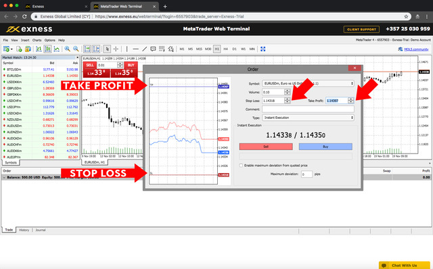Open the Chat With Us widget
This screenshot has width=433, height=269.
click(x=405, y=265)
